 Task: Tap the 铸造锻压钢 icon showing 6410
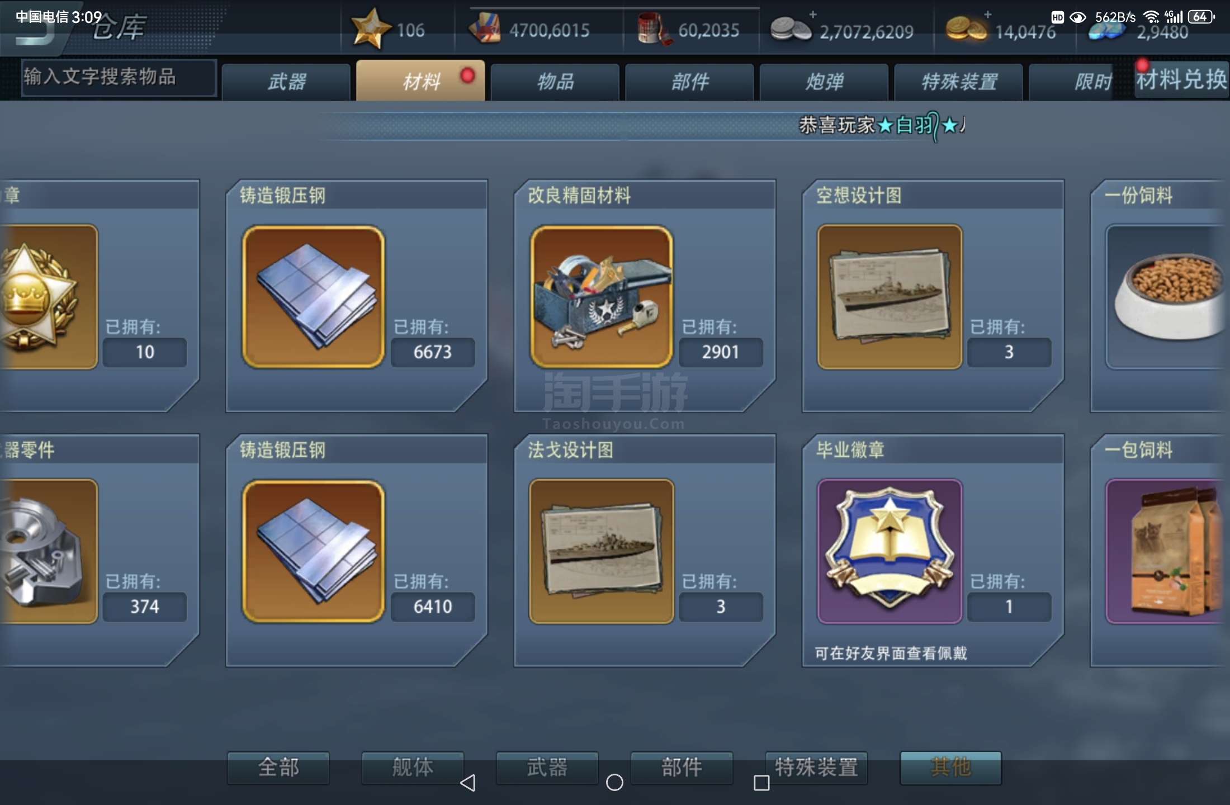pyautogui.click(x=313, y=551)
